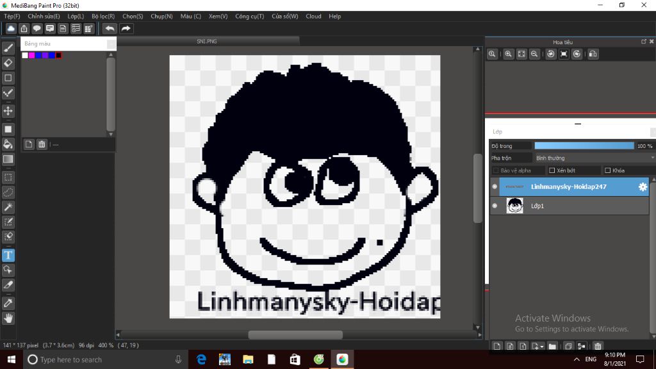Switch to the SNI.PNG document tab
Image resolution: width=656 pixels, height=369 pixels.
point(208,42)
